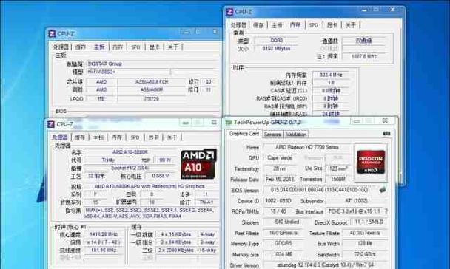The height and width of the screenshot is (269, 450).
Task: Open 关于 tab in the processor CPU-Z window
Action: point(172,137)
